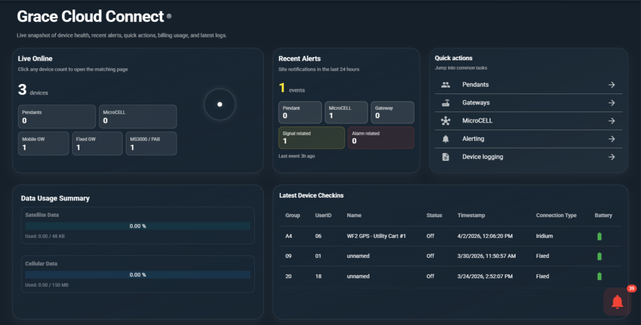641x325 pixels.
Task: Click the arrow beside Alerting quick action
Action: [x=612, y=139]
